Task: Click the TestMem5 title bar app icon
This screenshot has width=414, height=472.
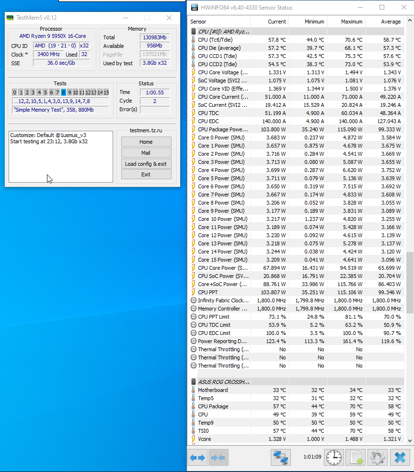Action: click(10, 18)
